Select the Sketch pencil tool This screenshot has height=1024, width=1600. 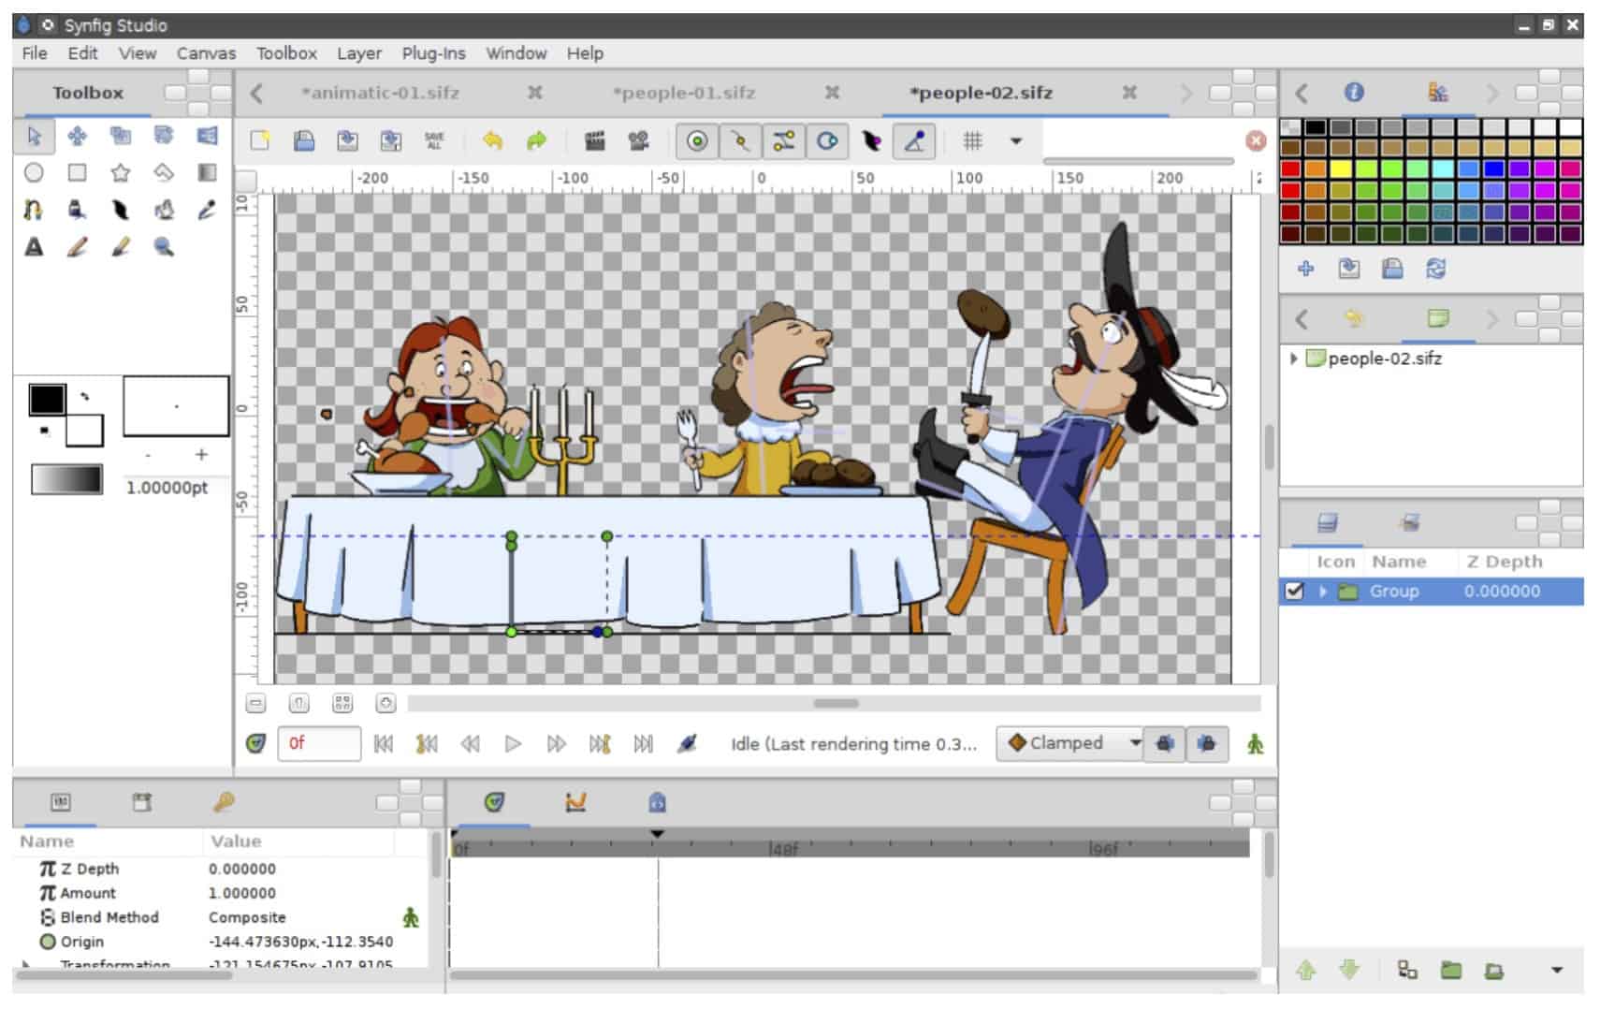[77, 247]
